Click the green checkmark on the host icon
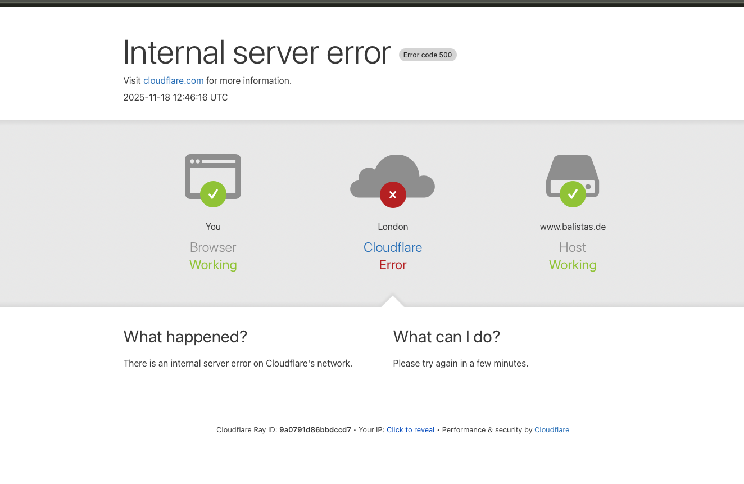 (x=573, y=194)
